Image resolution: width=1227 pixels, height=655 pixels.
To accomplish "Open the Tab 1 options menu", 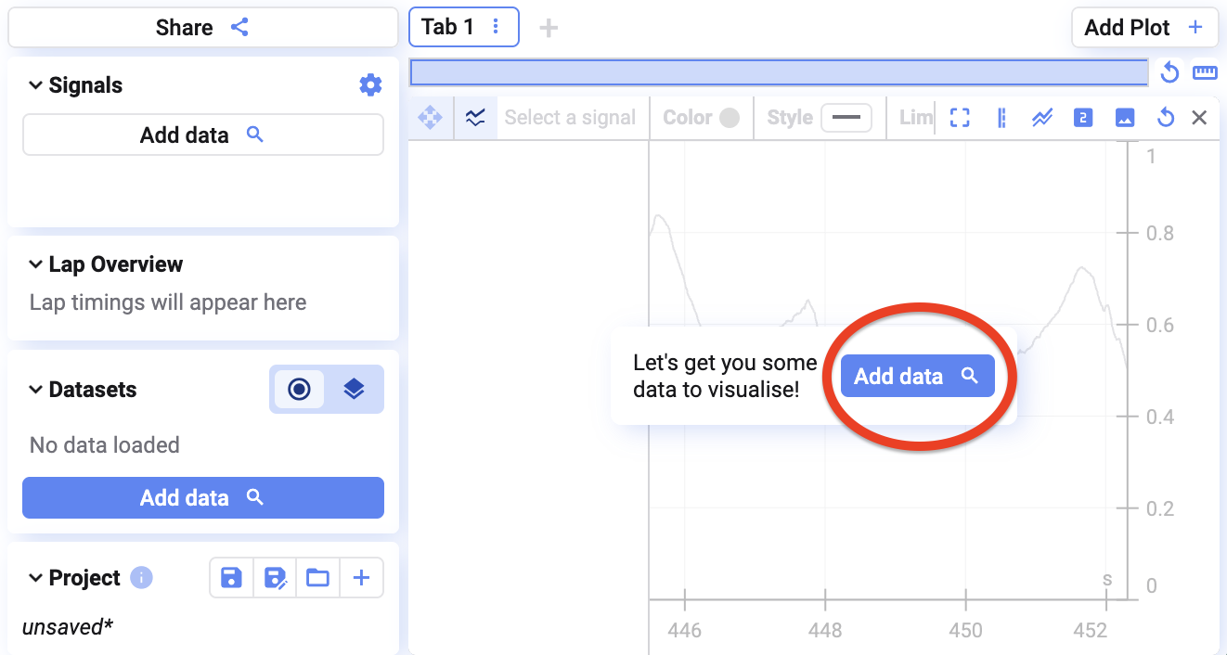I will [497, 27].
